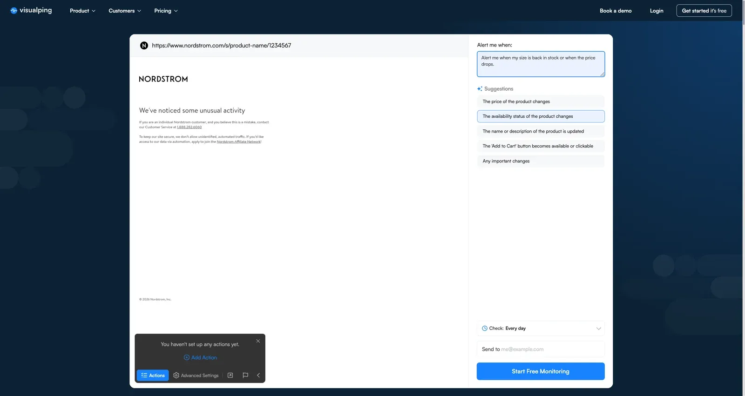Open page in new window icon

click(x=230, y=375)
